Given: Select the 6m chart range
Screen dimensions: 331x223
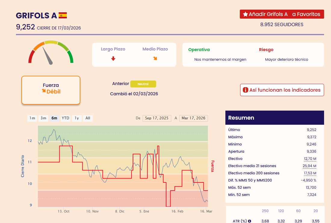Looking at the screenshot, I should pos(54,118).
